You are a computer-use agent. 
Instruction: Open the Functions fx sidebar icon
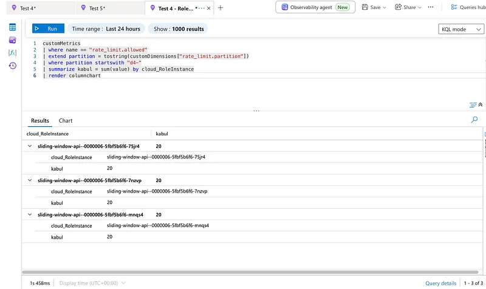pyautogui.click(x=12, y=53)
